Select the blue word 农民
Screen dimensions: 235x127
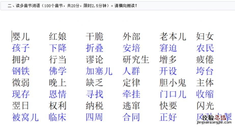pos(205,48)
